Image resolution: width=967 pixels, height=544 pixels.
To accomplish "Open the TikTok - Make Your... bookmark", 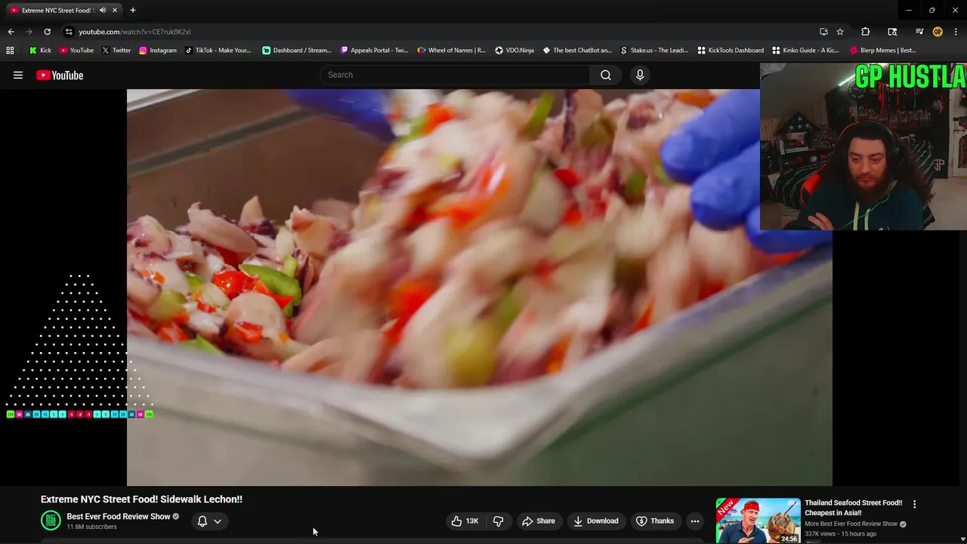I will (218, 51).
